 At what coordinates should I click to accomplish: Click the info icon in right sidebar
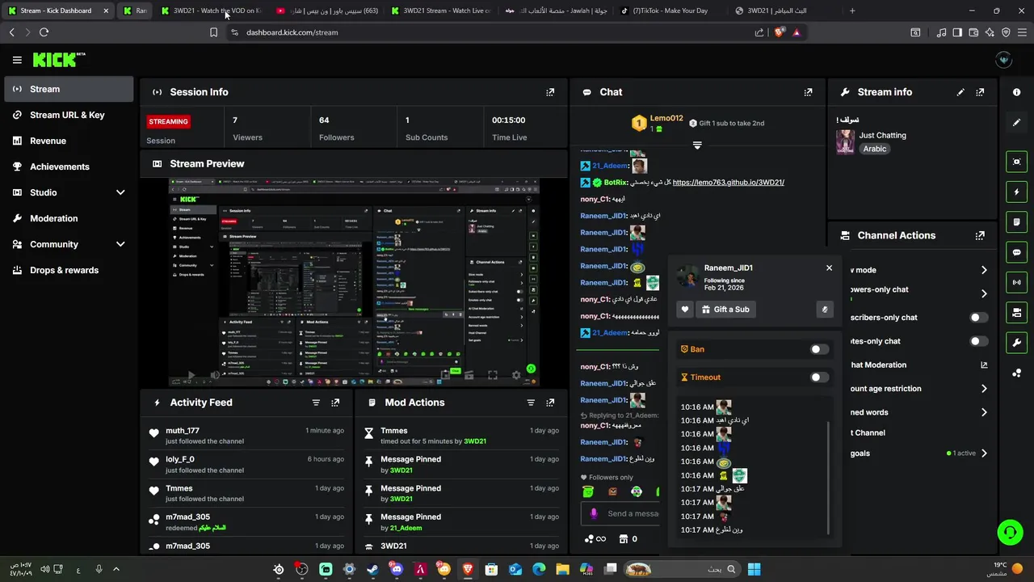click(1016, 92)
